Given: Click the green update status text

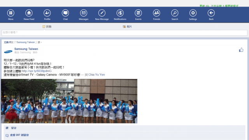Looking at the screenshot, I should pyautogui.click(x=219, y=6).
